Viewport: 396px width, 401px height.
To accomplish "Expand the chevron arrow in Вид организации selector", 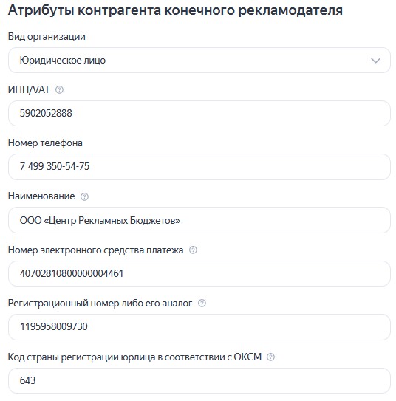I will tap(375, 61).
